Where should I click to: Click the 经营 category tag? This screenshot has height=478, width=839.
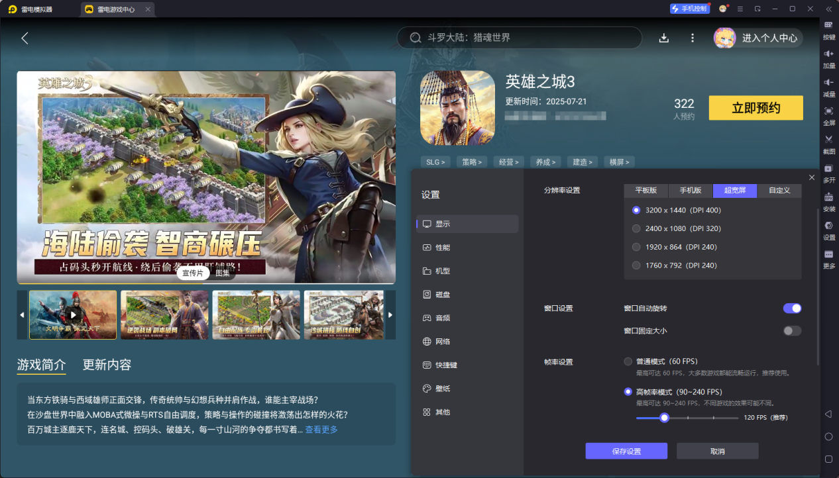tap(509, 162)
